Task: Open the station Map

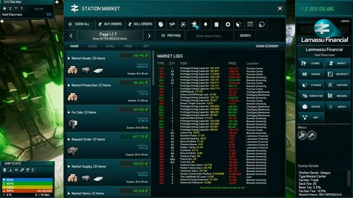Action: pyautogui.click(x=311, y=117)
